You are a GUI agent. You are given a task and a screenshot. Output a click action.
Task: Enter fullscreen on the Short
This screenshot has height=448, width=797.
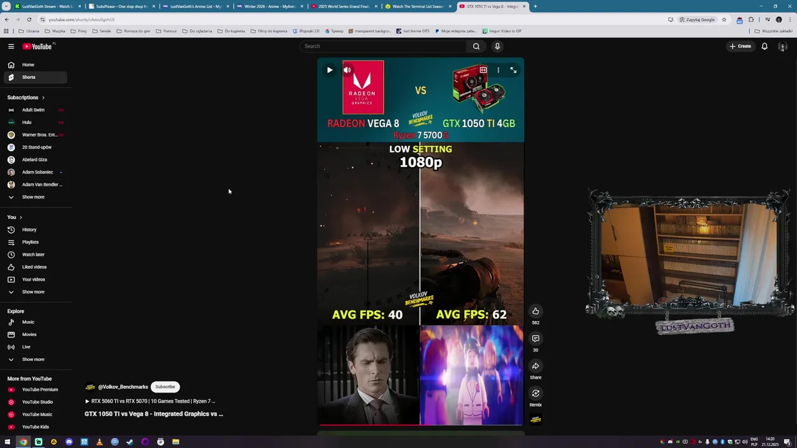tap(513, 70)
